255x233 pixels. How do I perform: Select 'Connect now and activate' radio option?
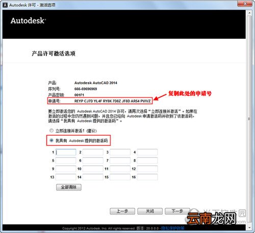coord(52,131)
